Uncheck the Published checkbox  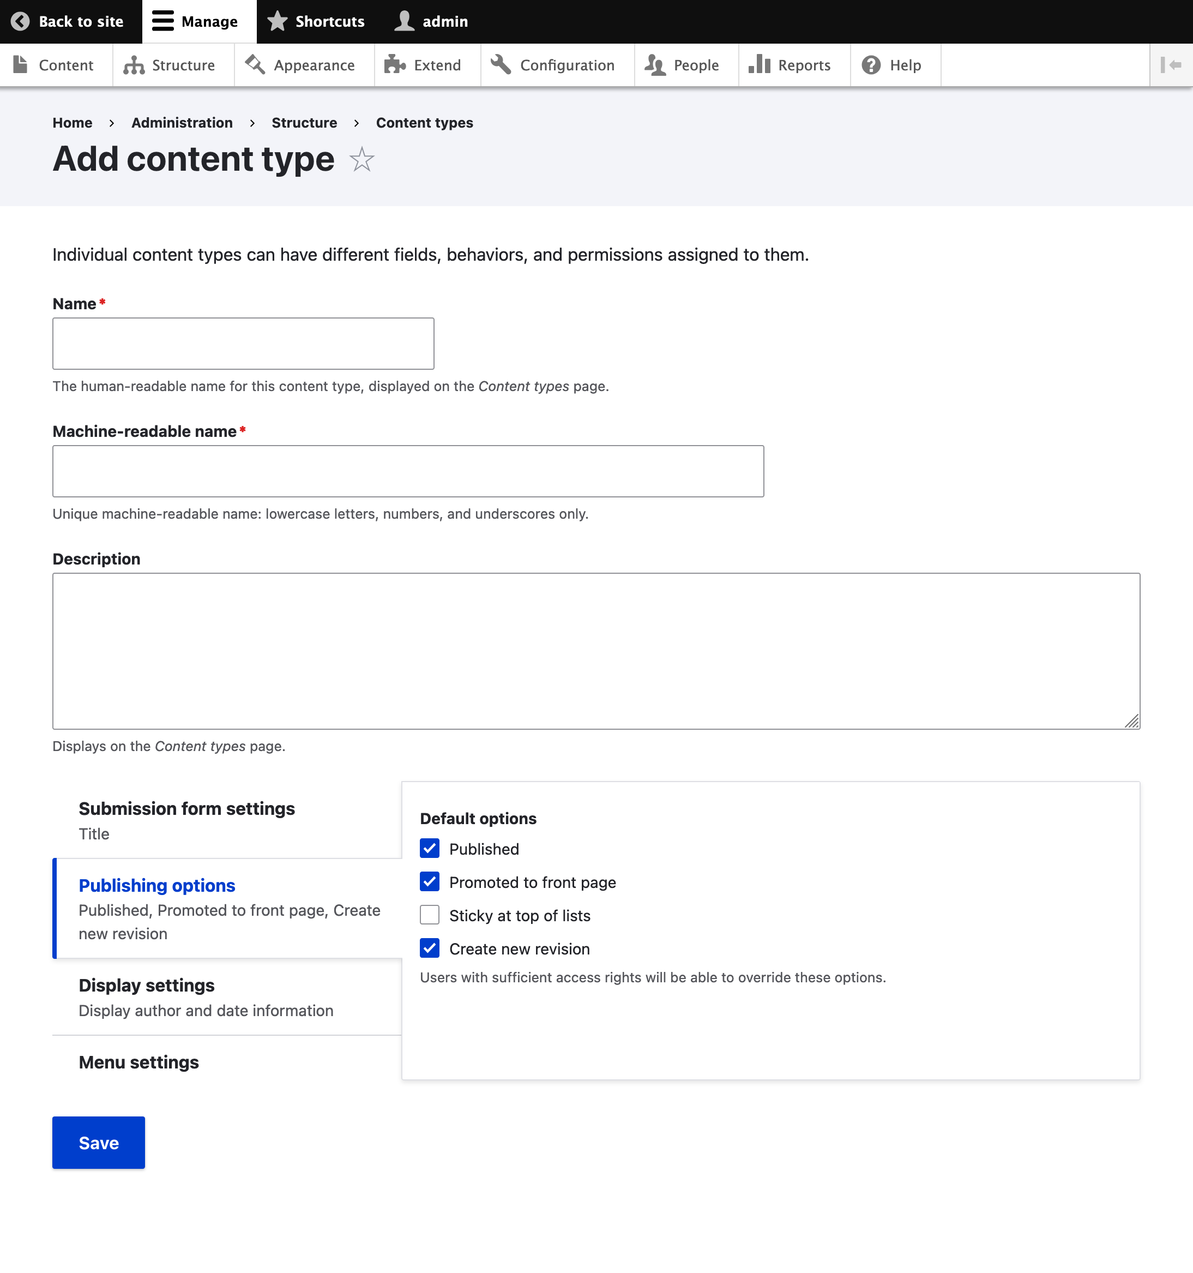430,849
